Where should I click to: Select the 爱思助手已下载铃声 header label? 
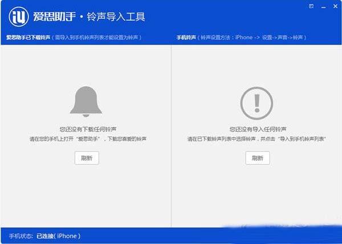(x=28, y=37)
